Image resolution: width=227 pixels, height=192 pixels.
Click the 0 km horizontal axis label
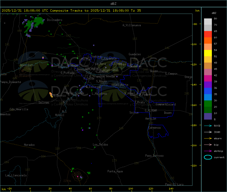(30, 188)
